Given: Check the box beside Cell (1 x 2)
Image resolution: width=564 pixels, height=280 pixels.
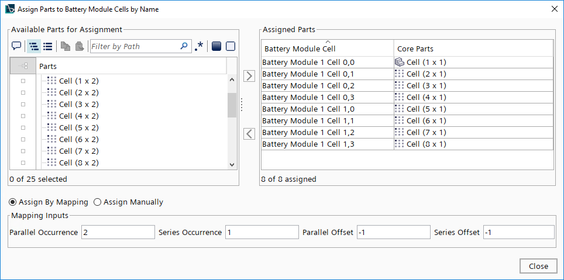Looking at the screenshot, I should coord(23,81).
